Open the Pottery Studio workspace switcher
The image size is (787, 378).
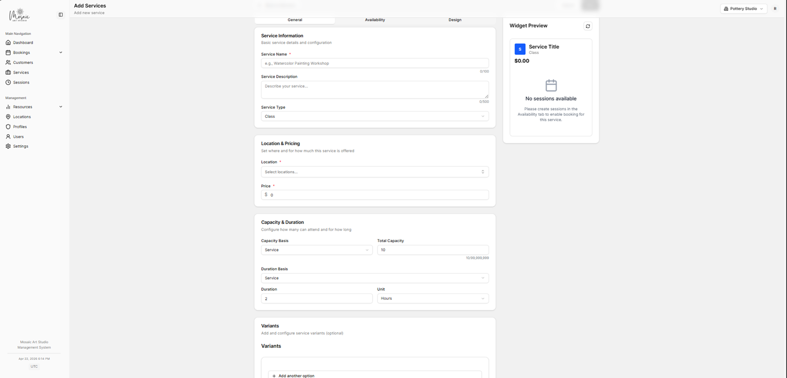coord(743,9)
